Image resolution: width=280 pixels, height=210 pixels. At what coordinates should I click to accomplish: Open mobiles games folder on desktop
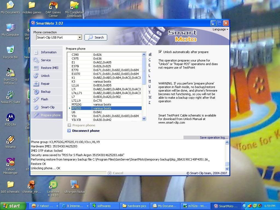pos(32,5)
